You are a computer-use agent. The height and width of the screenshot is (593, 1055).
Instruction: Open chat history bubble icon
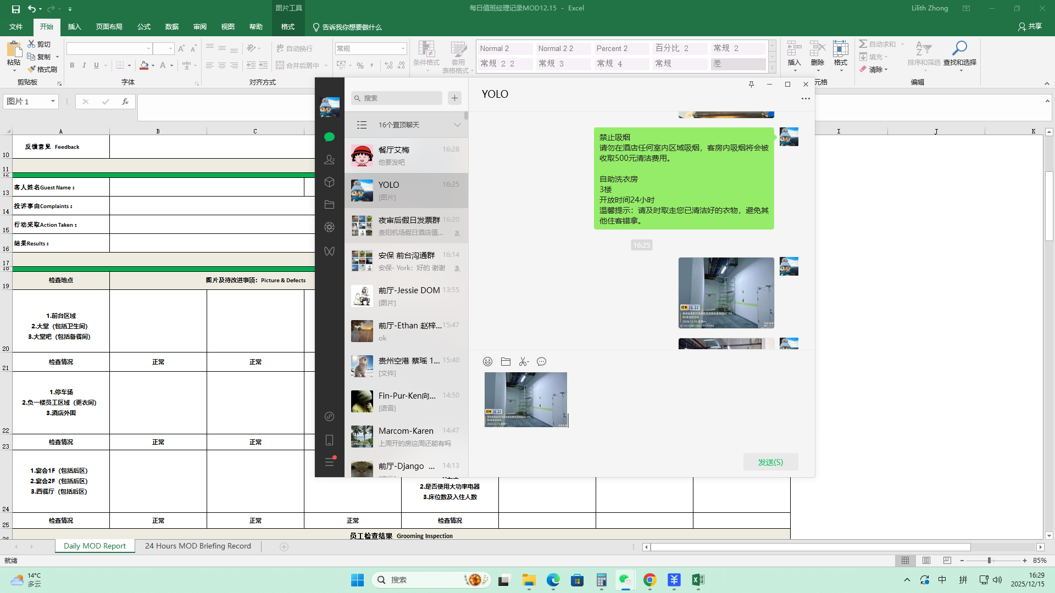541,361
